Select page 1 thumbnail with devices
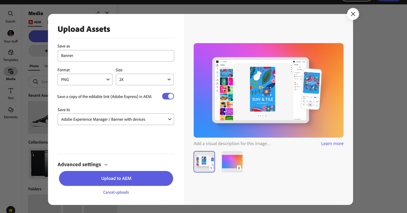The height and width of the screenshot is (213, 407). [204, 162]
